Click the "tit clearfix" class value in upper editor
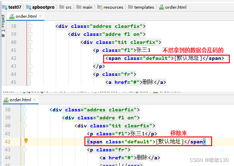This screenshot has width=234, height=166. click(x=137, y=42)
